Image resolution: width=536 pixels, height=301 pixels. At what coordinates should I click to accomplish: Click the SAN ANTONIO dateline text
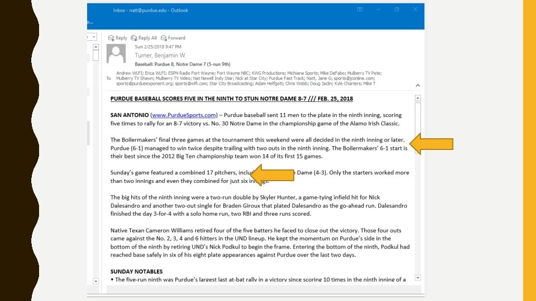tap(130, 115)
